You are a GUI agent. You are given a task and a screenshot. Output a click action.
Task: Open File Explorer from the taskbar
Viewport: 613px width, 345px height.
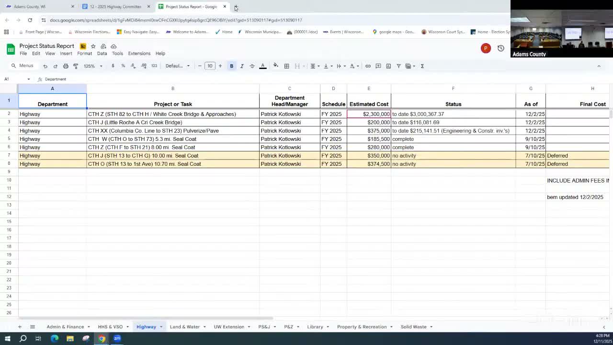click(x=70, y=339)
